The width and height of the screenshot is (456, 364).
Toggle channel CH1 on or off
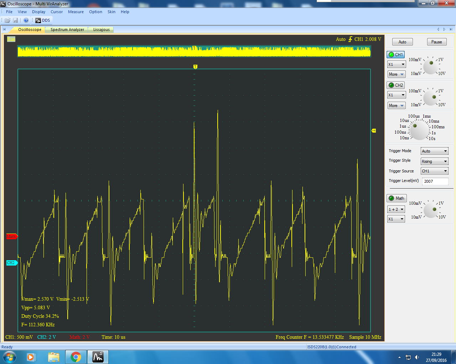coord(395,55)
